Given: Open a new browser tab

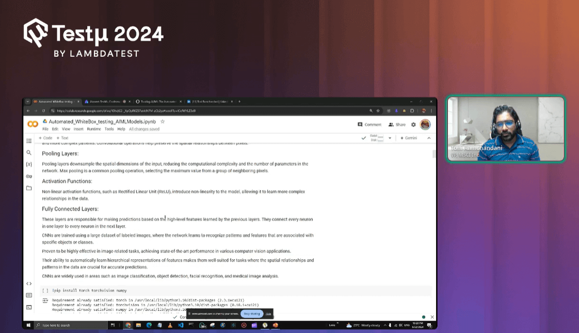Looking at the screenshot, I should pyautogui.click(x=239, y=101).
